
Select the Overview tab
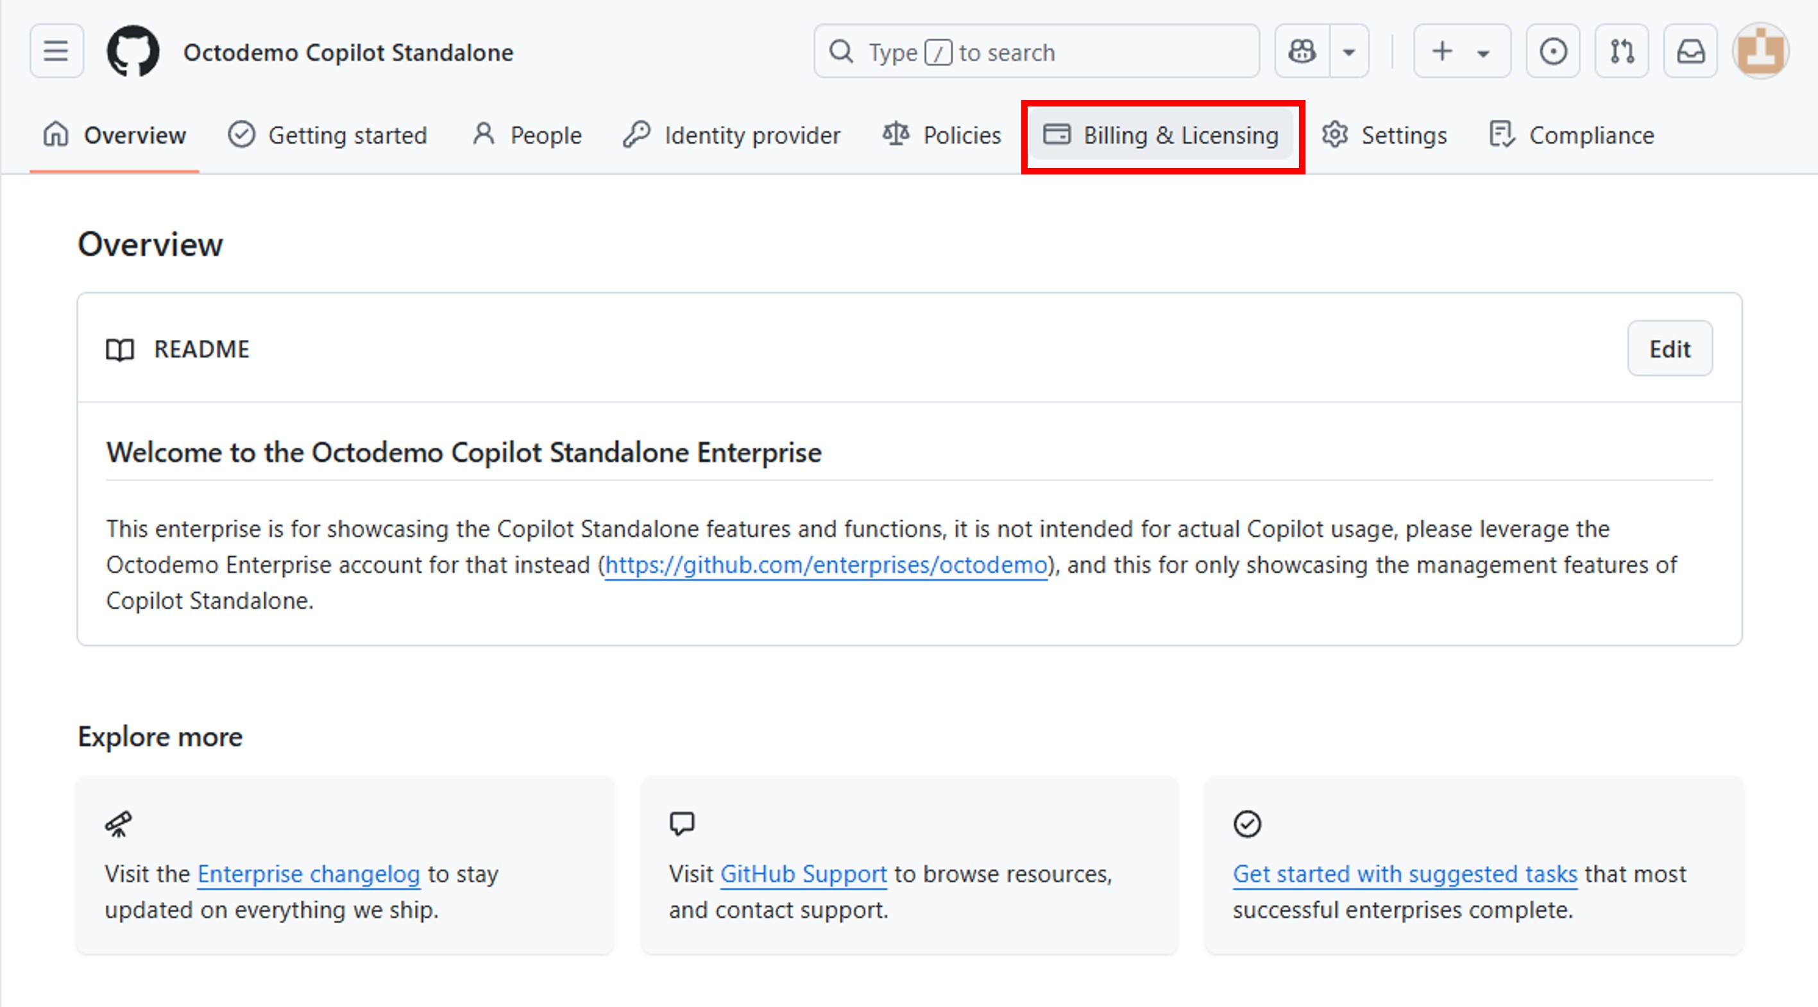pyautogui.click(x=114, y=135)
